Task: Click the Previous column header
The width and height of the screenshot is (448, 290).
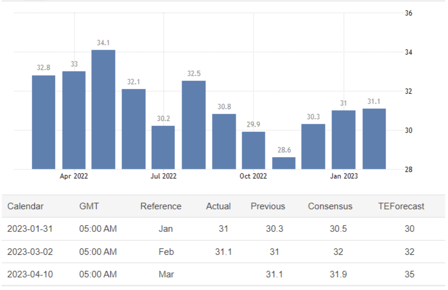Action: 268,206
